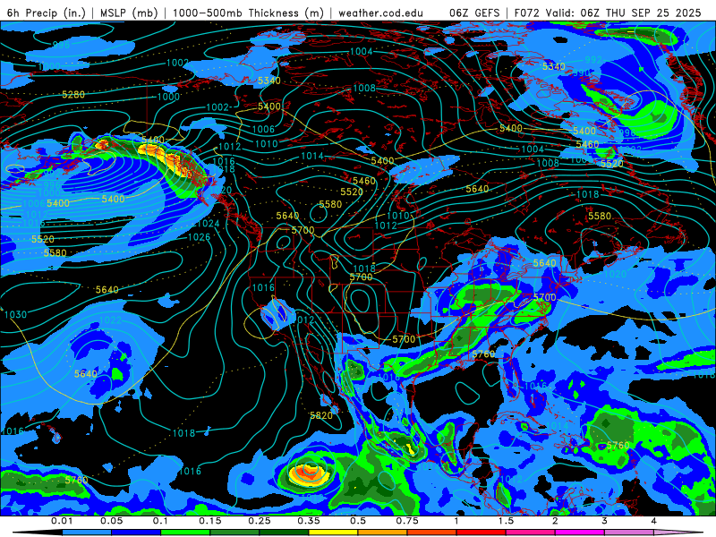Select the "MSLP (mb)" header label
Viewport: 716px width, 537px height.
[129, 13]
